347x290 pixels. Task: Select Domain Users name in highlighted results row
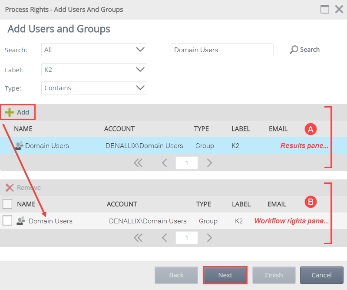47,146
